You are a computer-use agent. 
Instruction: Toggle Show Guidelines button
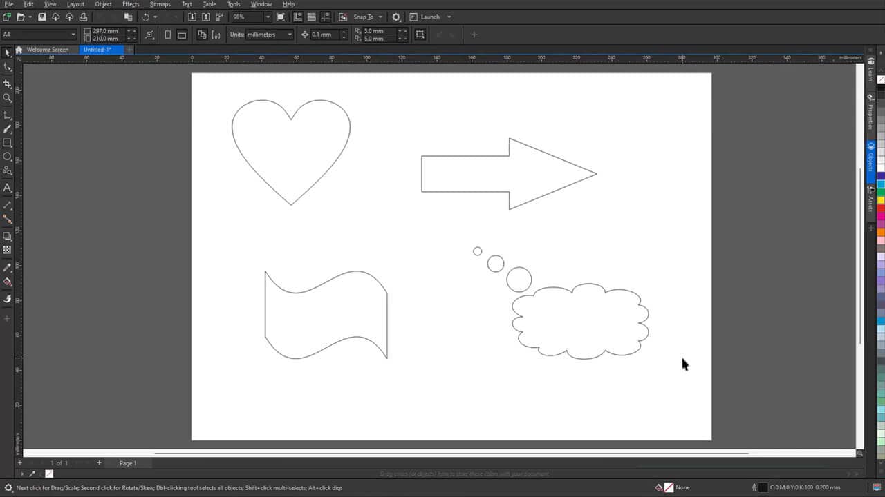(x=326, y=17)
